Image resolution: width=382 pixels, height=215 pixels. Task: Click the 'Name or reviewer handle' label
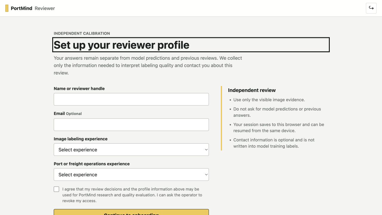(x=79, y=89)
